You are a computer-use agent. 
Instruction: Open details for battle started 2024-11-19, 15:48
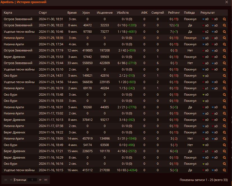224,95
